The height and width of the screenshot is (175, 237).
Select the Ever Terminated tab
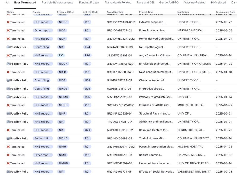point(25,2)
